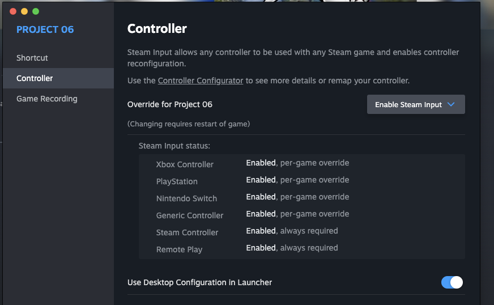Click the Steam Input status label
This screenshot has width=494, height=305.
(174, 146)
